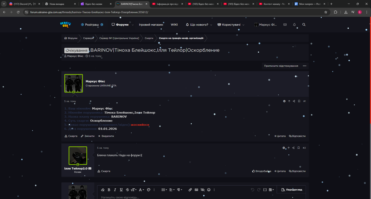Bookmark post #1
Image resolution: width=371 pixels, height=199 pixels.
pos(299,101)
